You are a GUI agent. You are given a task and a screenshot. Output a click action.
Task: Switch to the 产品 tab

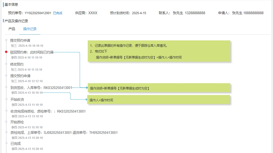point(12,29)
